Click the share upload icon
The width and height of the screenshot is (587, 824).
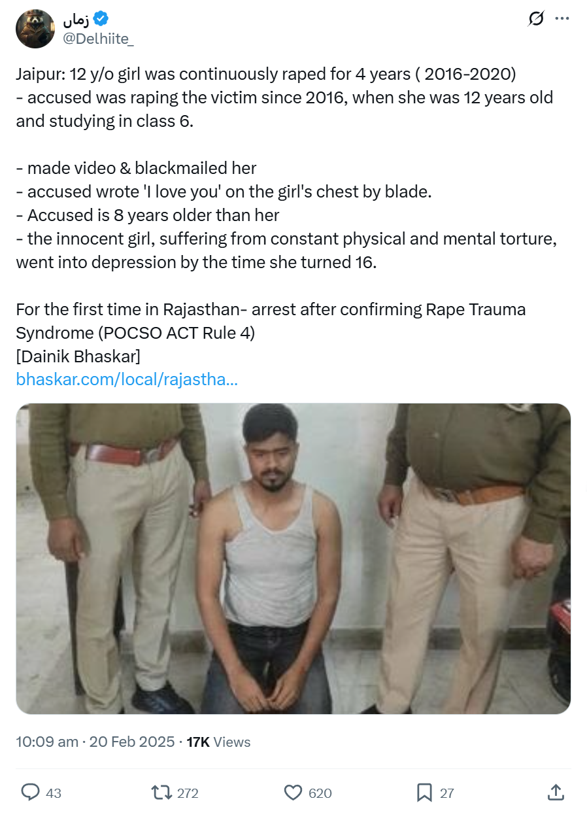(x=555, y=793)
